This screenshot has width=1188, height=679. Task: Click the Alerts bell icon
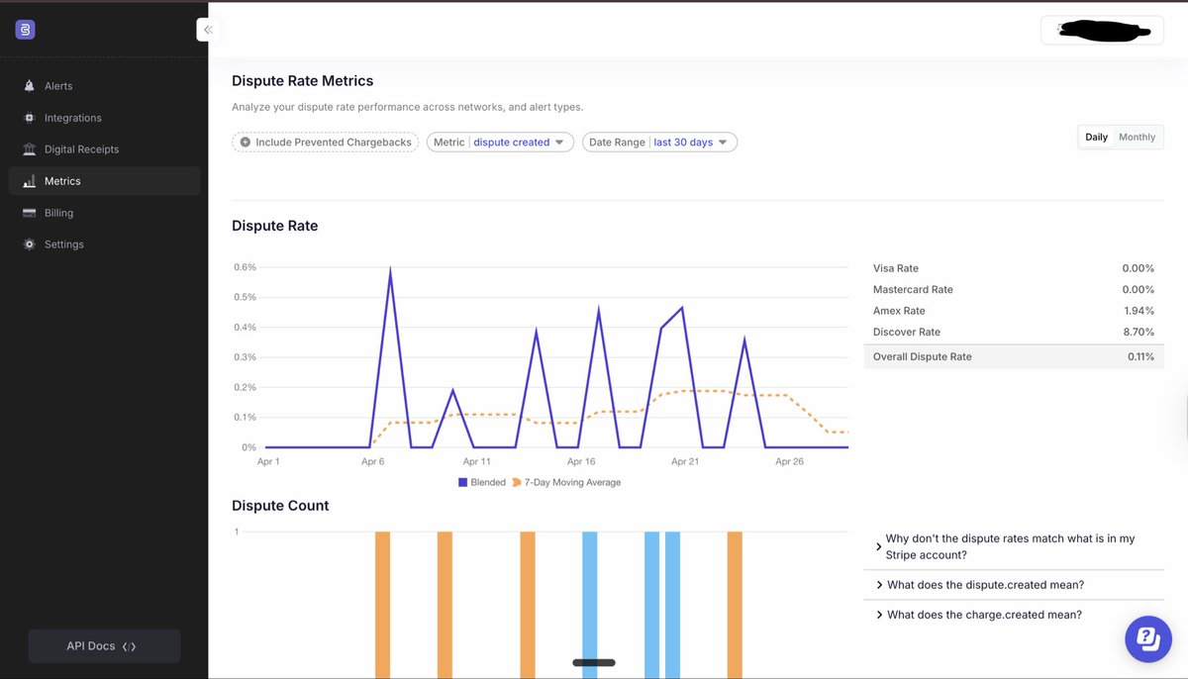click(29, 86)
